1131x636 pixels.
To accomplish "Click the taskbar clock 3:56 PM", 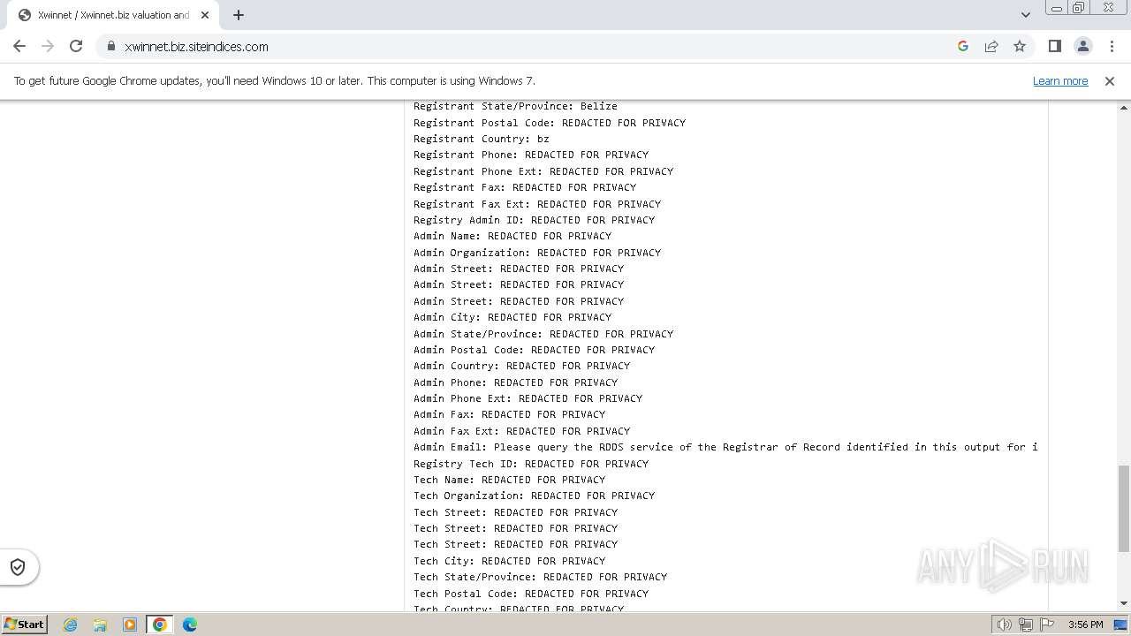I will 1085,625.
